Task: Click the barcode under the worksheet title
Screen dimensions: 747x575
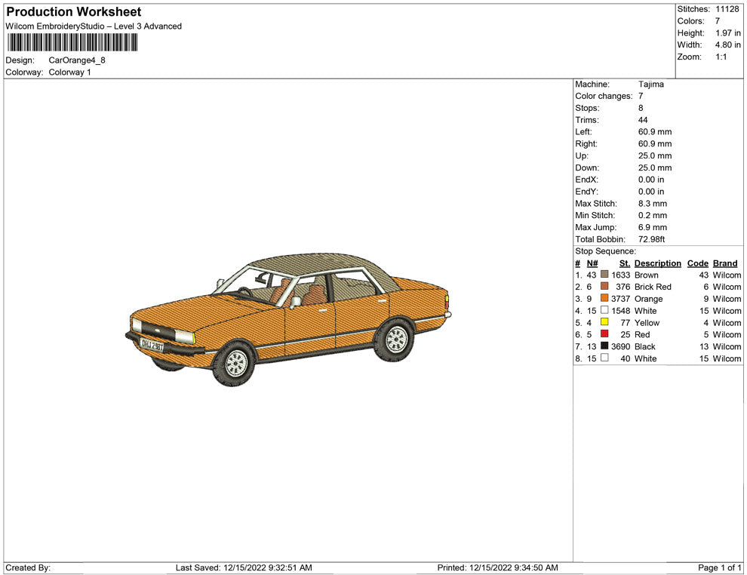Action: [75, 43]
